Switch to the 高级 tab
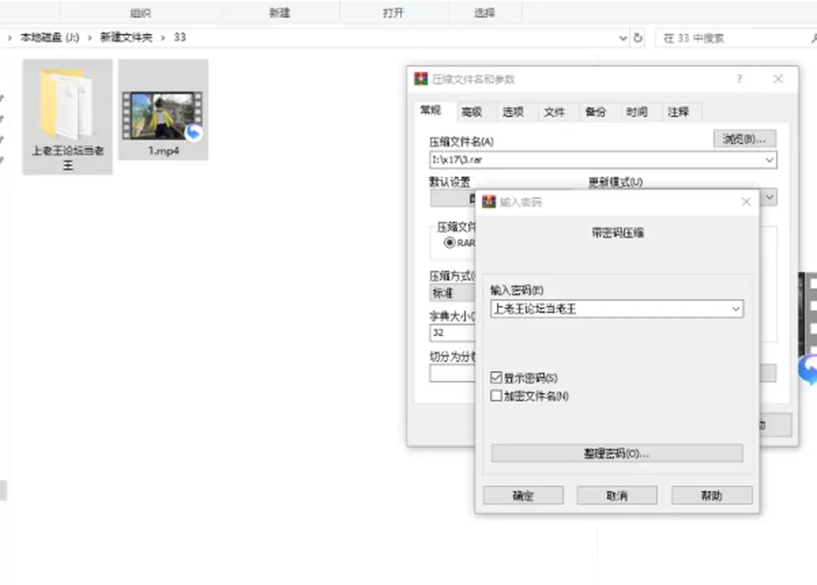 (x=471, y=112)
